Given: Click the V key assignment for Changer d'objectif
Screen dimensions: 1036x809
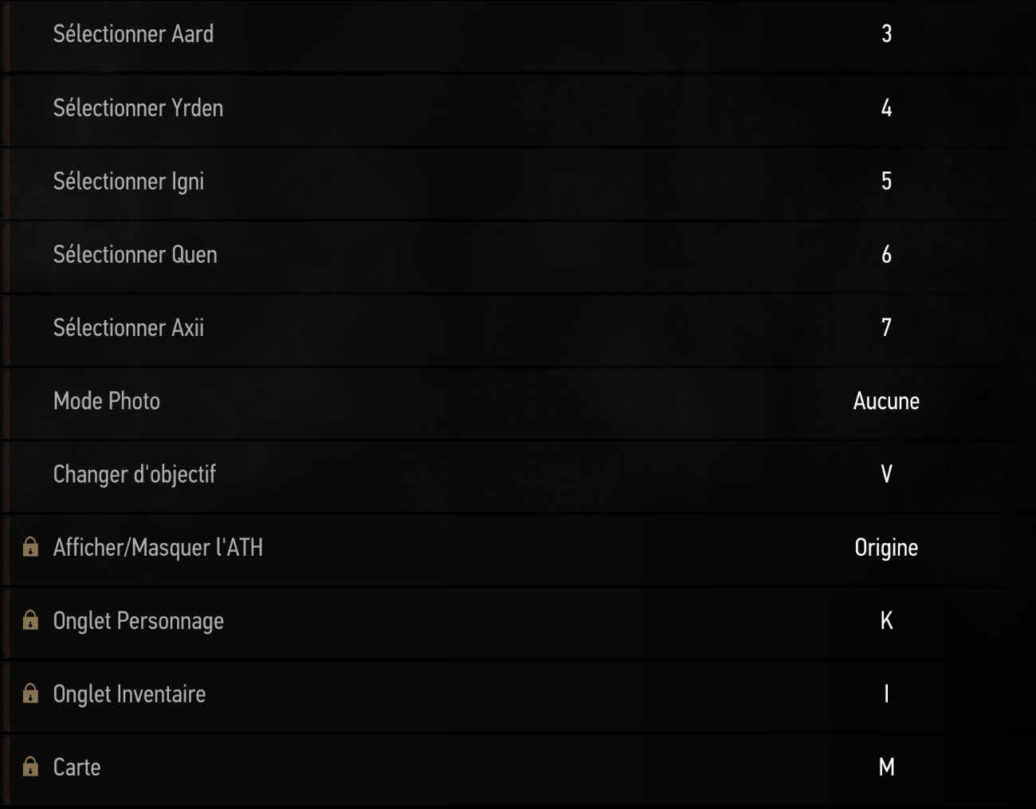Looking at the screenshot, I should point(885,475).
